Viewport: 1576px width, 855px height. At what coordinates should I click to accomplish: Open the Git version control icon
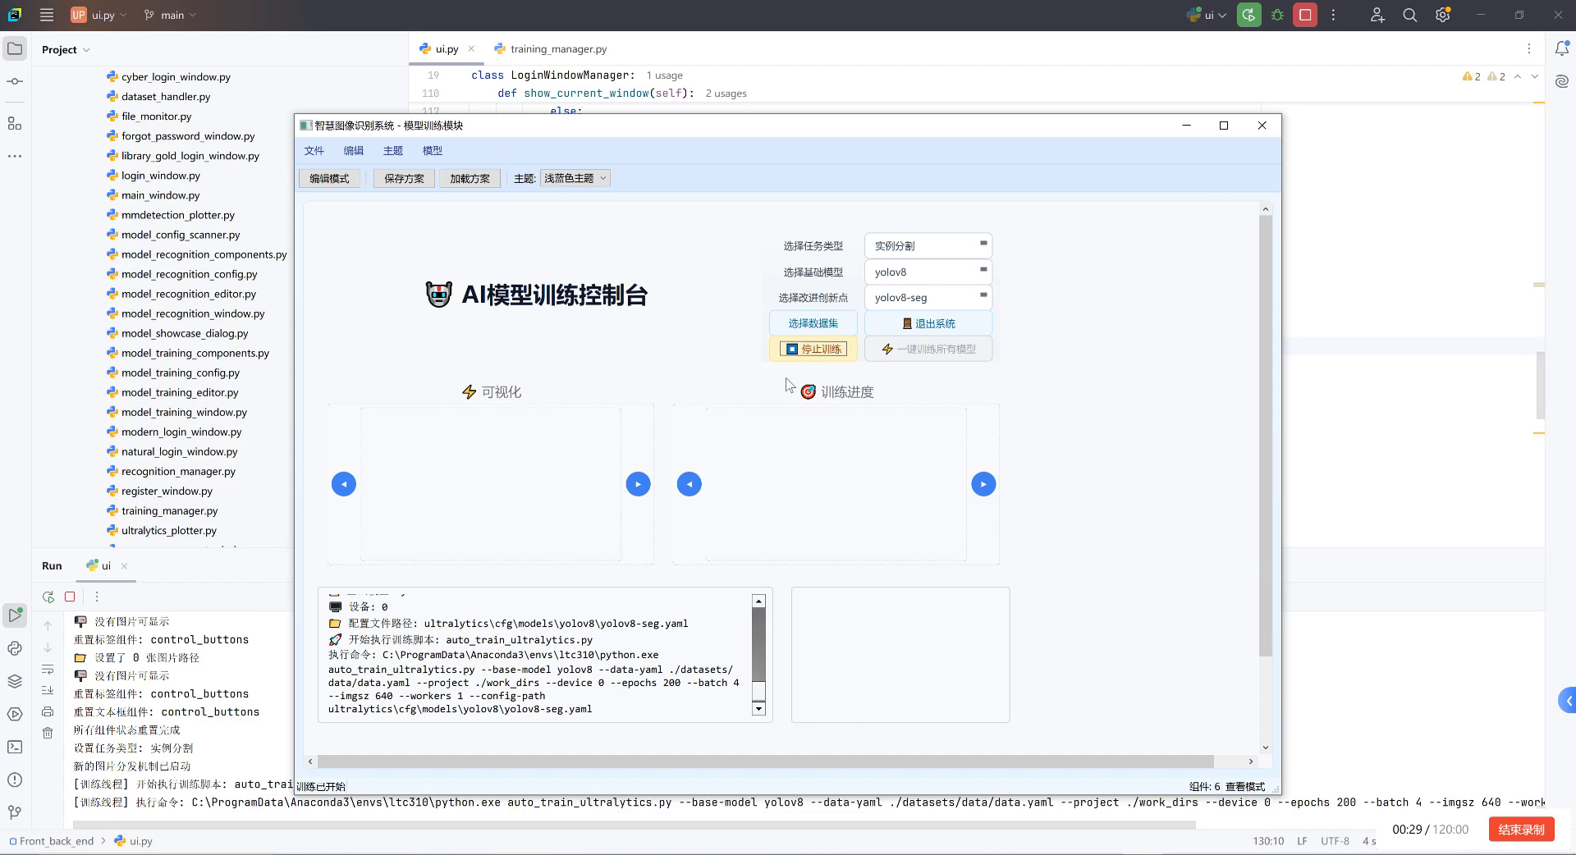[15, 812]
